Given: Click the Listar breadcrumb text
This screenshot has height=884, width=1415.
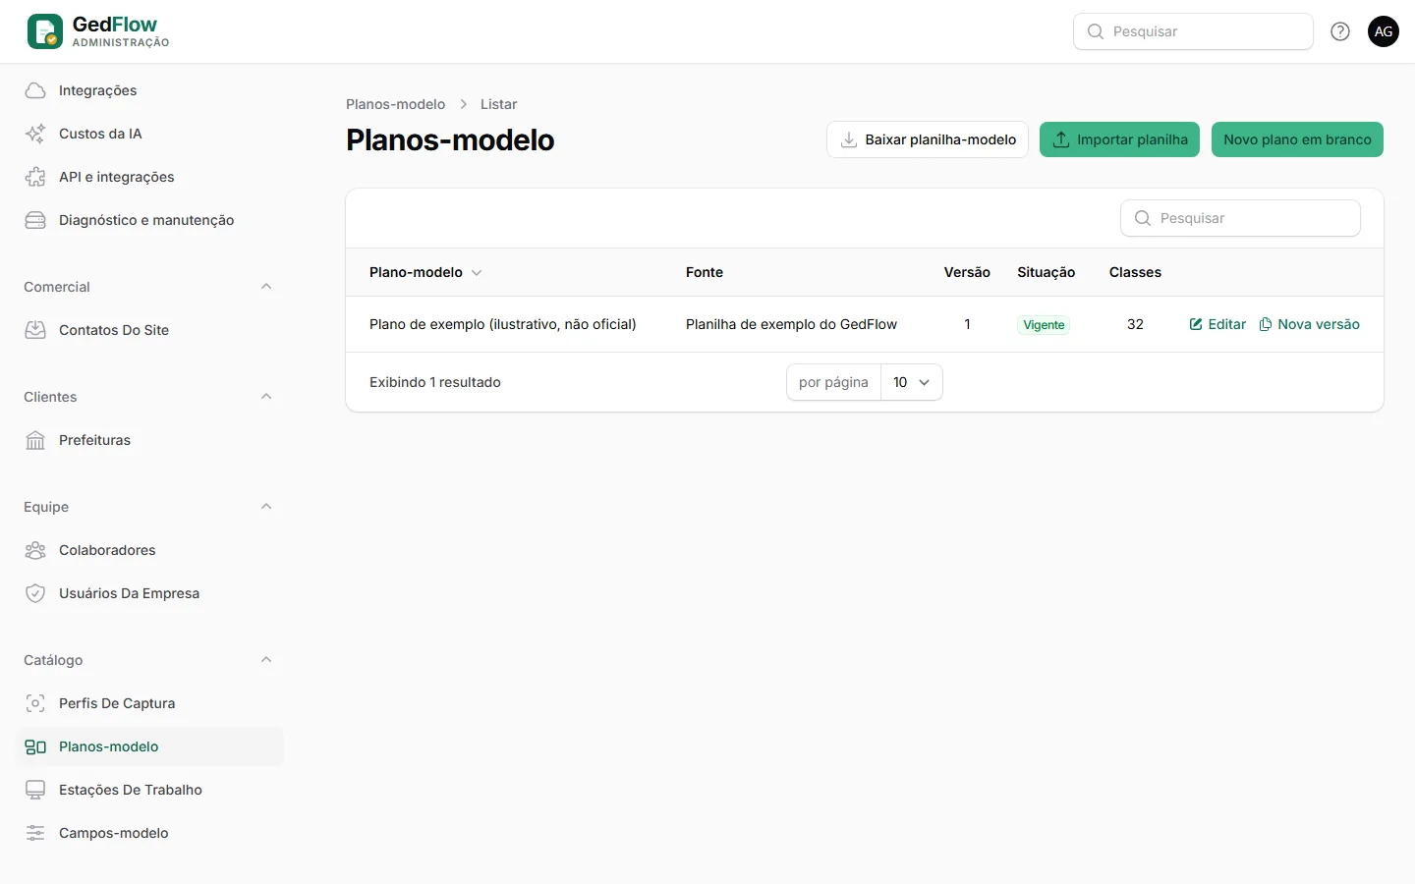Looking at the screenshot, I should pyautogui.click(x=498, y=104).
